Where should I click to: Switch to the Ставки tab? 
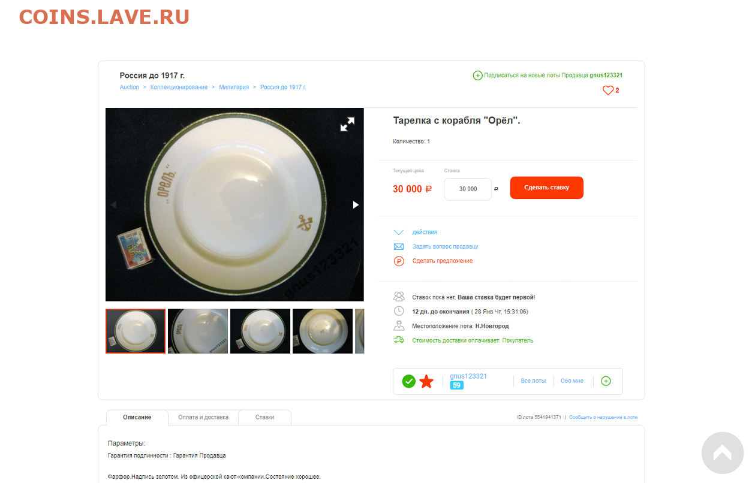[265, 417]
